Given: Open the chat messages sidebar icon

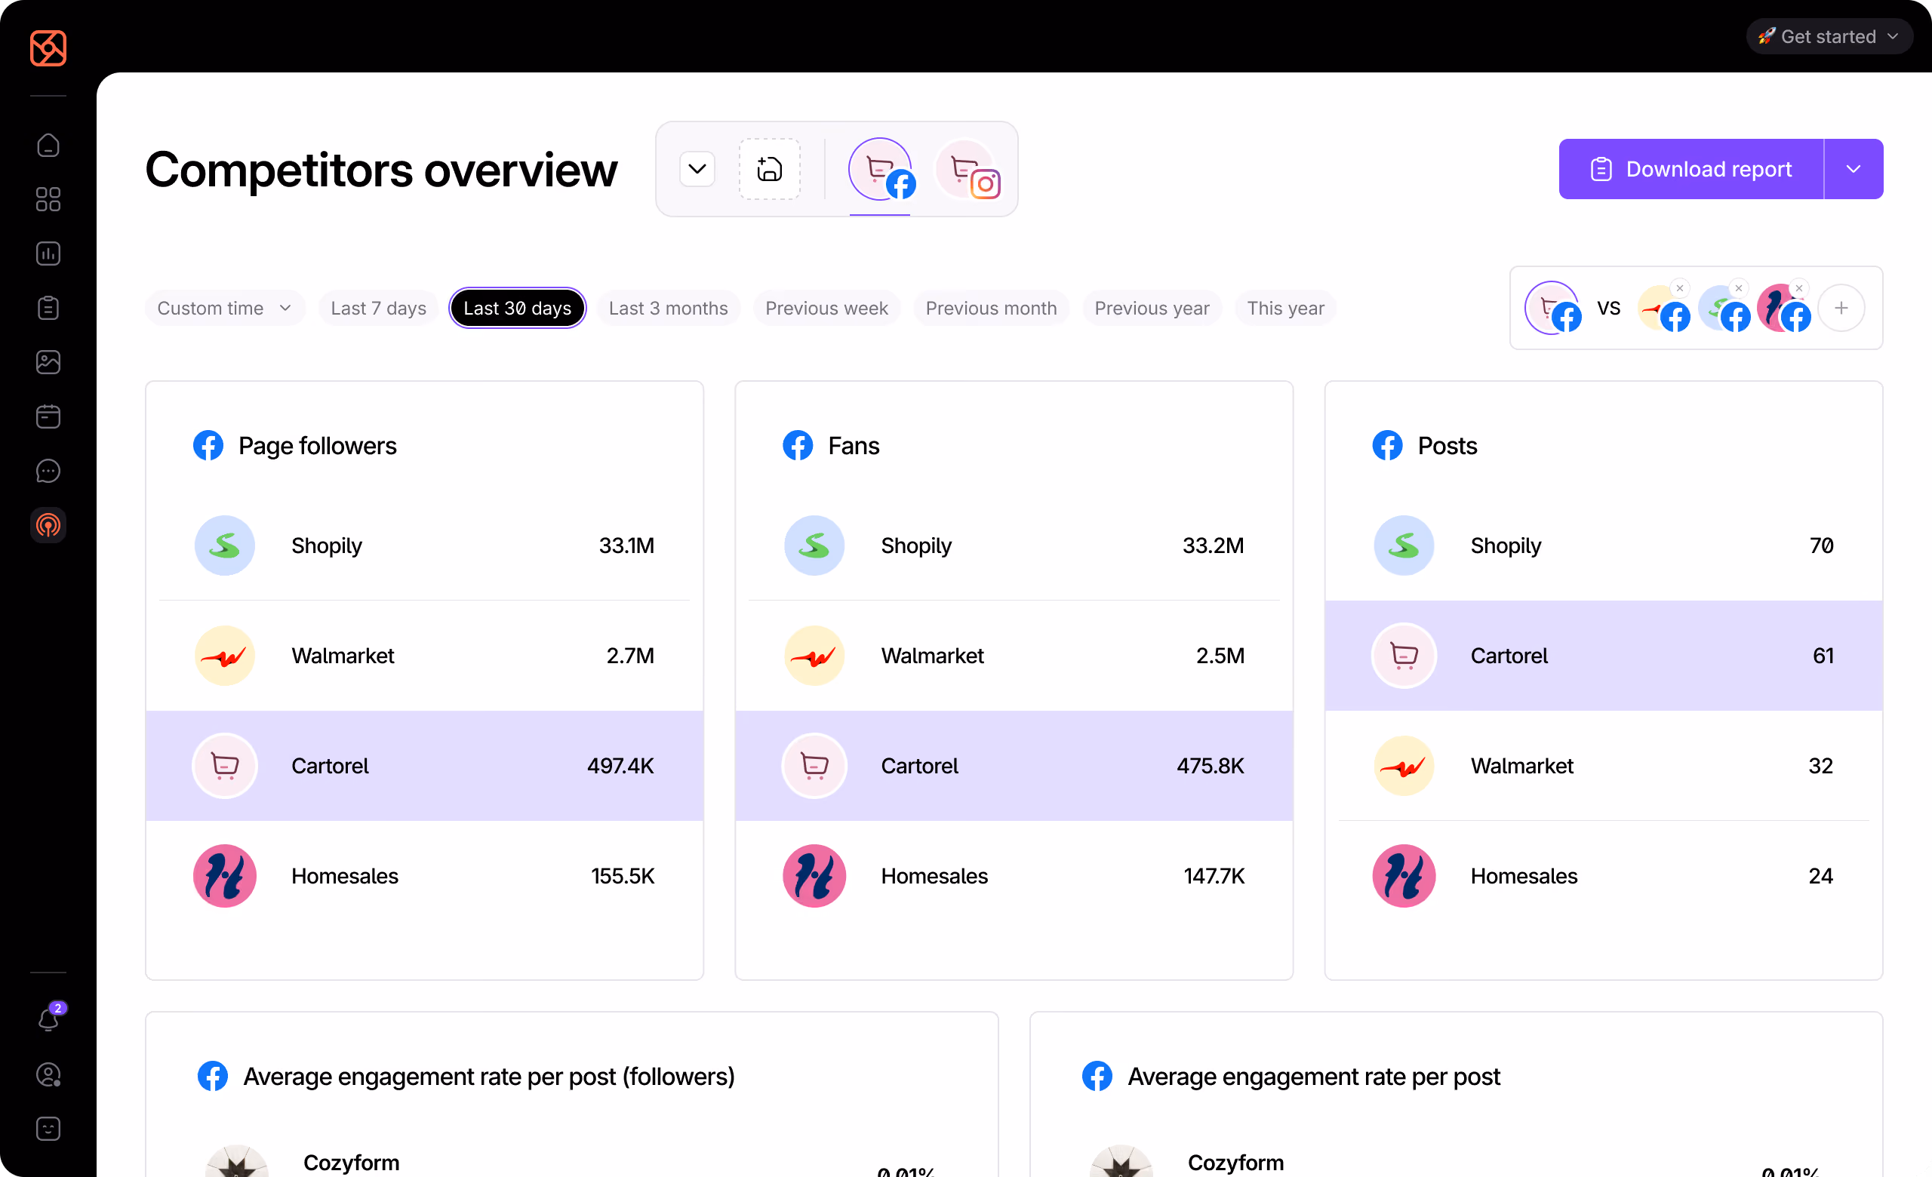Looking at the screenshot, I should 48,470.
